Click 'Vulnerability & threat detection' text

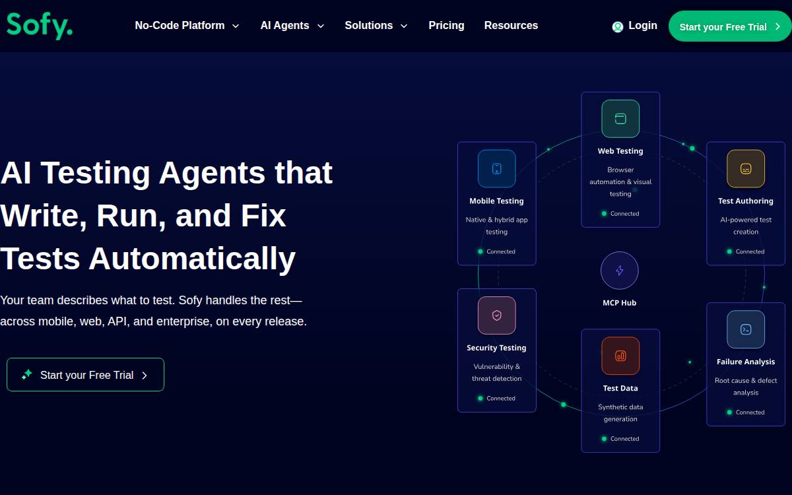tap(497, 372)
